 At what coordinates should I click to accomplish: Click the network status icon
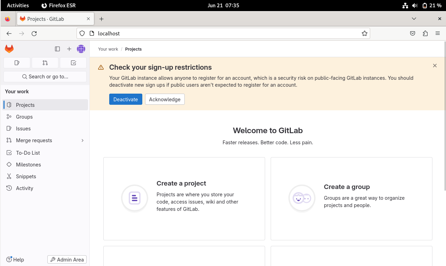405,5
